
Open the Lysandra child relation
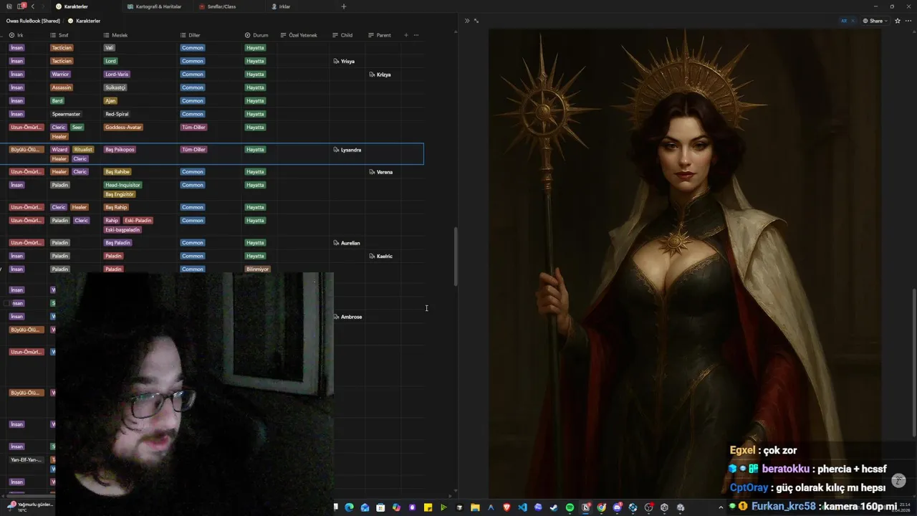[347, 150]
